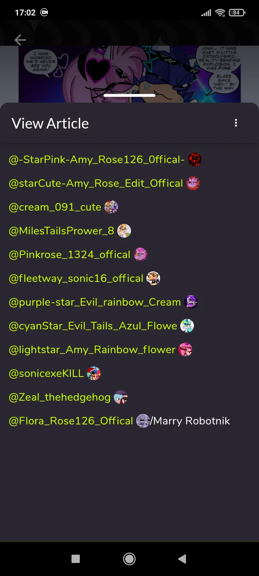Screen dimensions: 259x576
Task: Tap avatar next to cream_091_cute
Action: pos(111,207)
